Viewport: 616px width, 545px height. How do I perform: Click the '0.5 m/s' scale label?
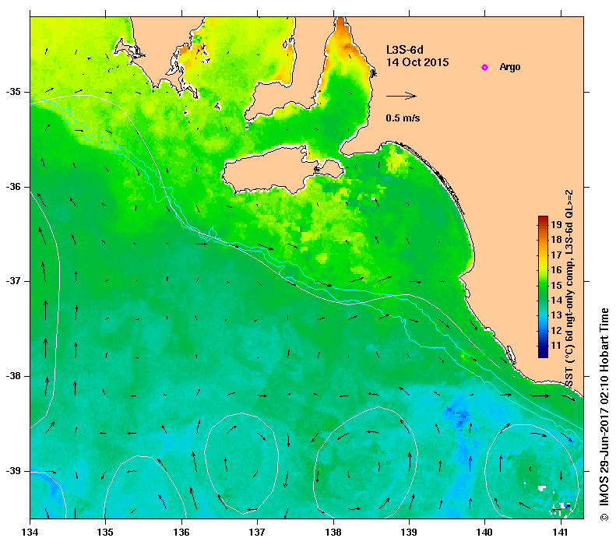tap(403, 118)
